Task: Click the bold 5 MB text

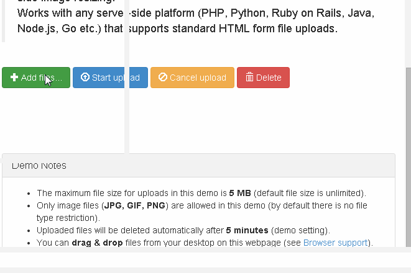Action: (x=240, y=193)
